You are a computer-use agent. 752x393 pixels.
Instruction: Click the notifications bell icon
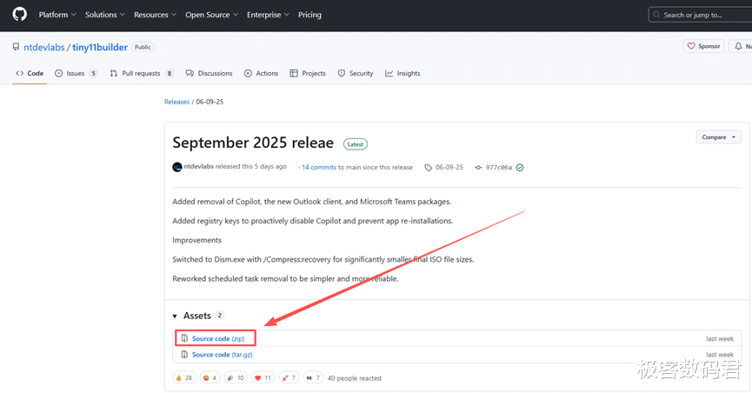pyautogui.click(x=739, y=46)
